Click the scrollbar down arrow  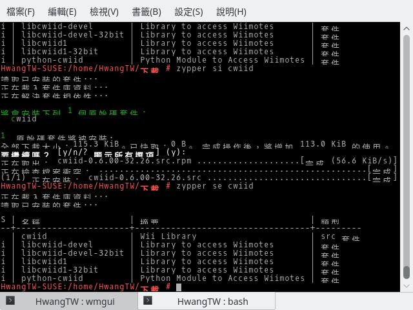(407, 286)
